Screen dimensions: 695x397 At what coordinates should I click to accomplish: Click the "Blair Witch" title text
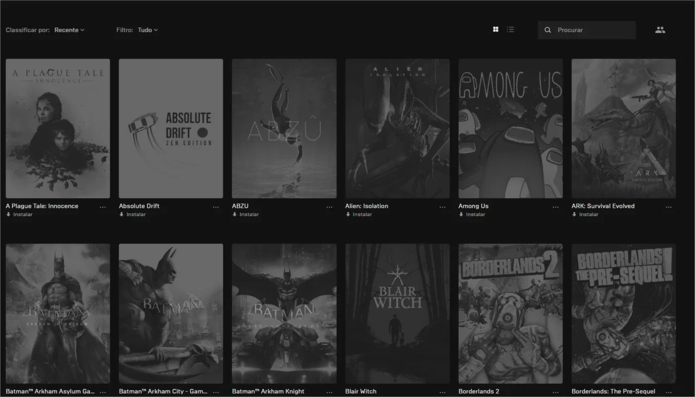(x=361, y=392)
